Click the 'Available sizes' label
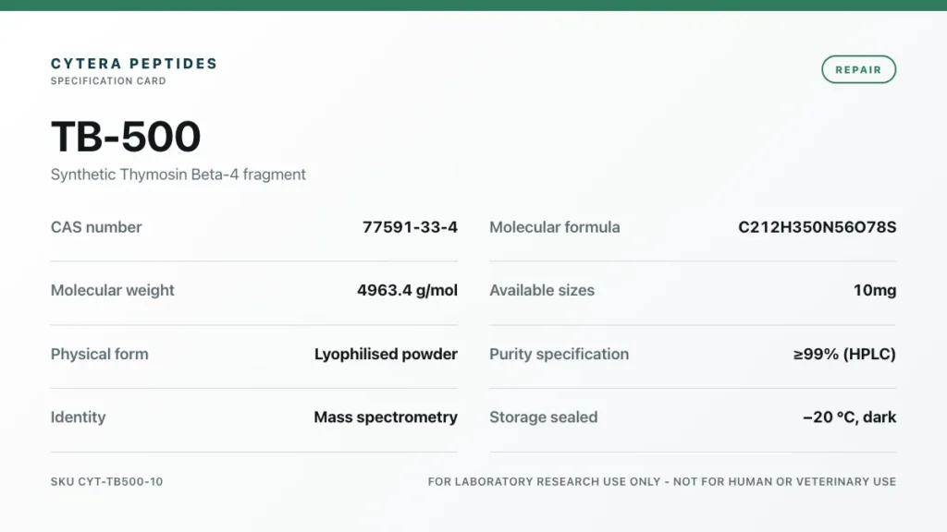The image size is (947, 532). point(542,290)
